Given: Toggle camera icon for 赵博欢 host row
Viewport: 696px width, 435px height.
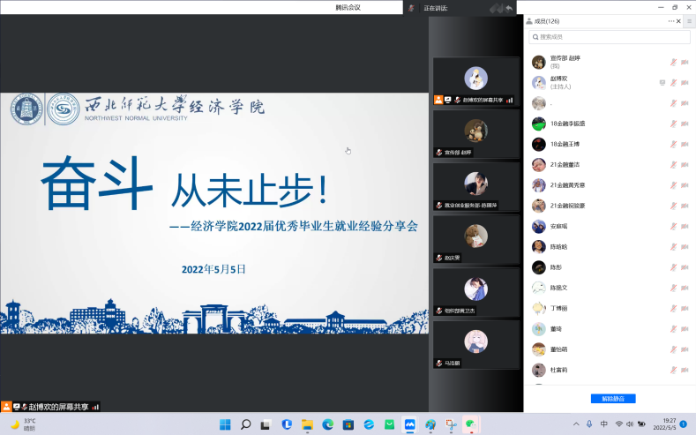Looking at the screenshot, I should coord(685,82).
